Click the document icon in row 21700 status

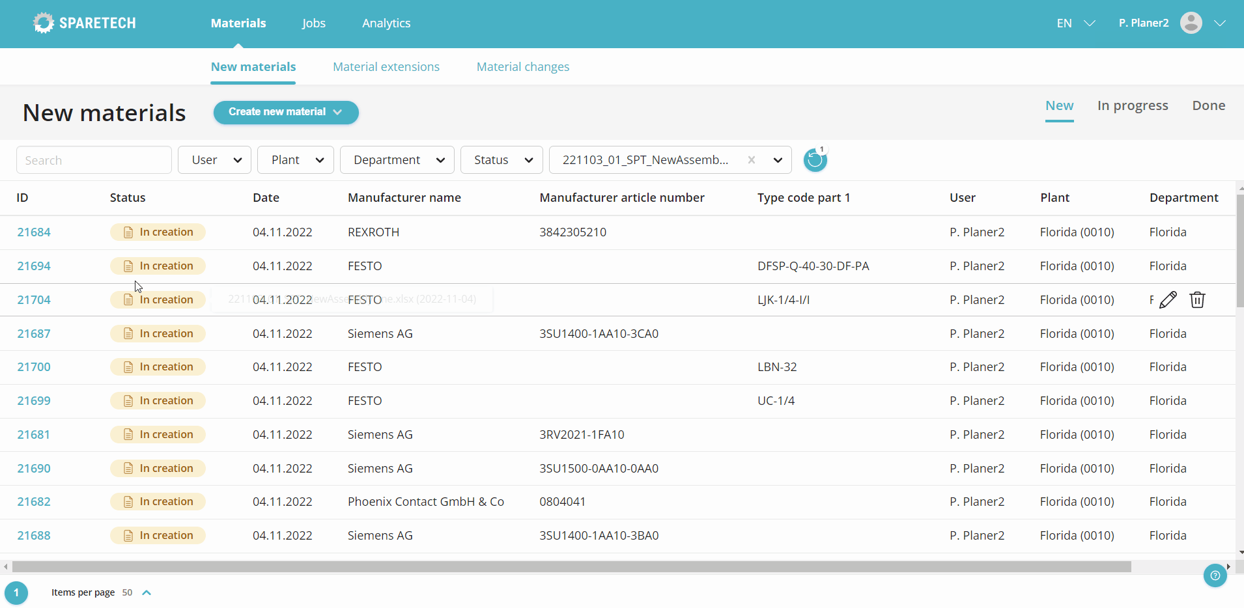[x=128, y=367]
